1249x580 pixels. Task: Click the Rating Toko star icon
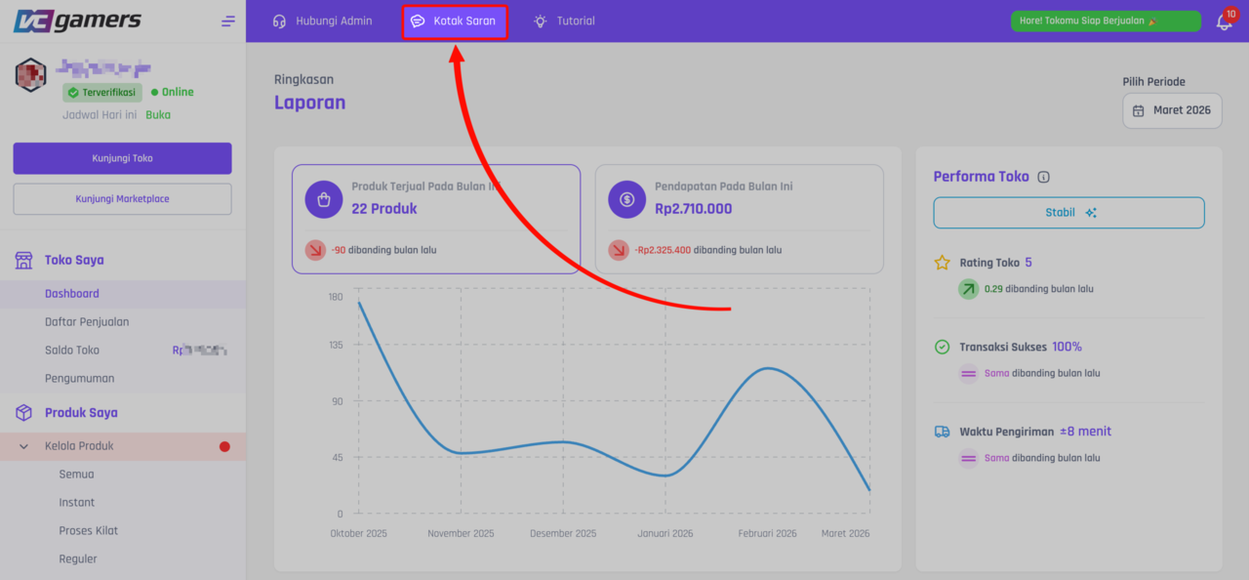coord(942,263)
